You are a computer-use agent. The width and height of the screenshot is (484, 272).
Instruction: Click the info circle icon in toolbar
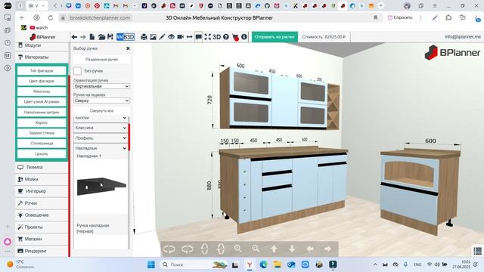(244, 37)
